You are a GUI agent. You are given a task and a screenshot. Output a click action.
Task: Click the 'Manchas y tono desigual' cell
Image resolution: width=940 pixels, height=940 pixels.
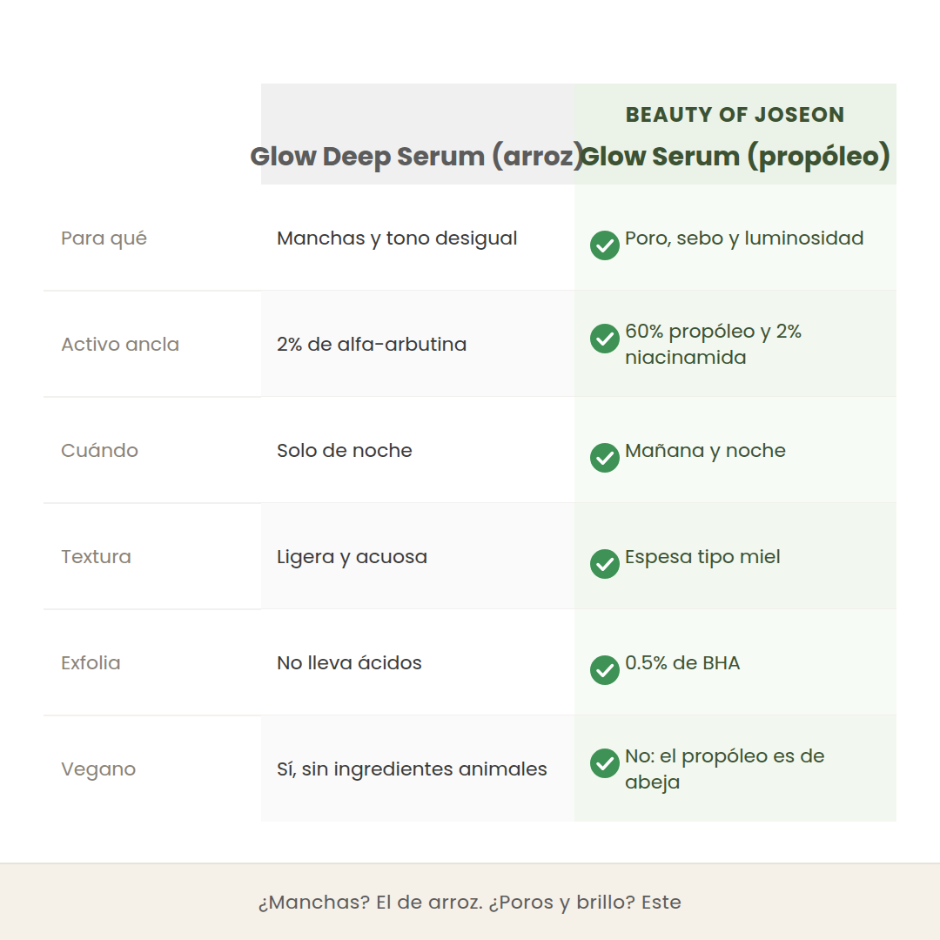[418, 238]
